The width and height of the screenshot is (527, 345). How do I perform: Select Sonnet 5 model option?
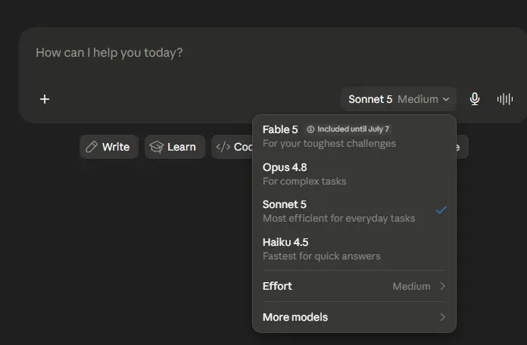354,211
